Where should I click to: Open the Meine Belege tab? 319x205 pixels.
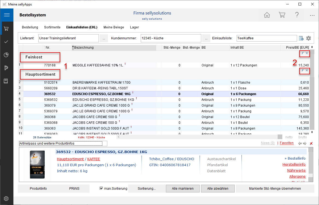coord(114,27)
